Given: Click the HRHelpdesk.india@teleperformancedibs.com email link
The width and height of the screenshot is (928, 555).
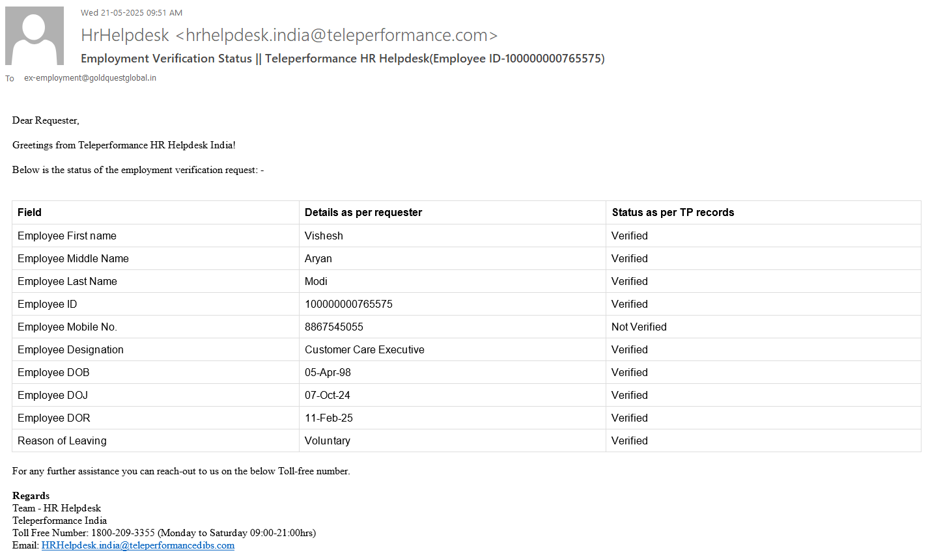Looking at the screenshot, I should [137, 545].
